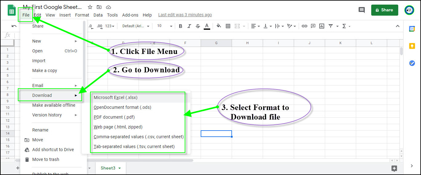This screenshot has width=421, height=175.
Task: Open the Help menu
Action: pos(147,15)
